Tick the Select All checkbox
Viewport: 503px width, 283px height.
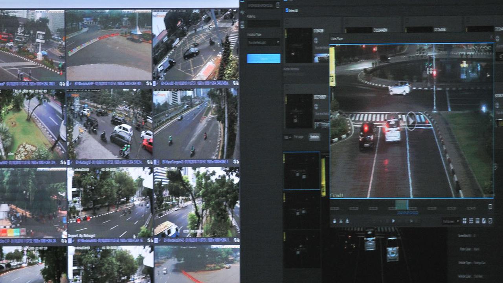click(287, 10)
